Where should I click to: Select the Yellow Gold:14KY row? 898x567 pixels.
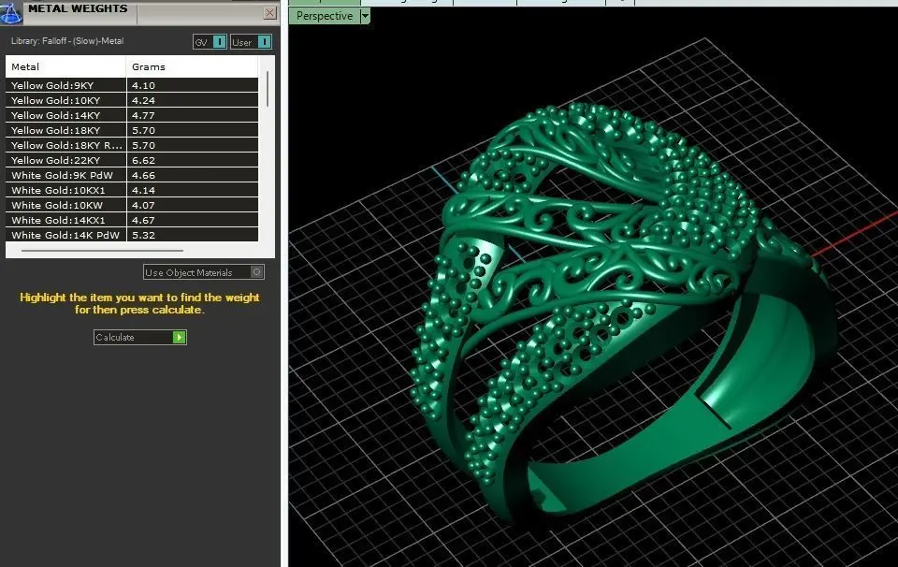132,115
